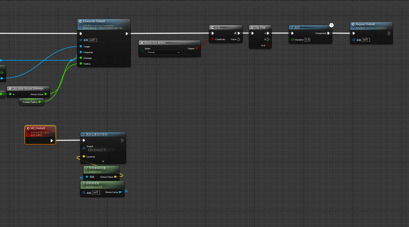
Task: Select the Radius pin on S Execute Fireball
Action: tap(81, 63)
